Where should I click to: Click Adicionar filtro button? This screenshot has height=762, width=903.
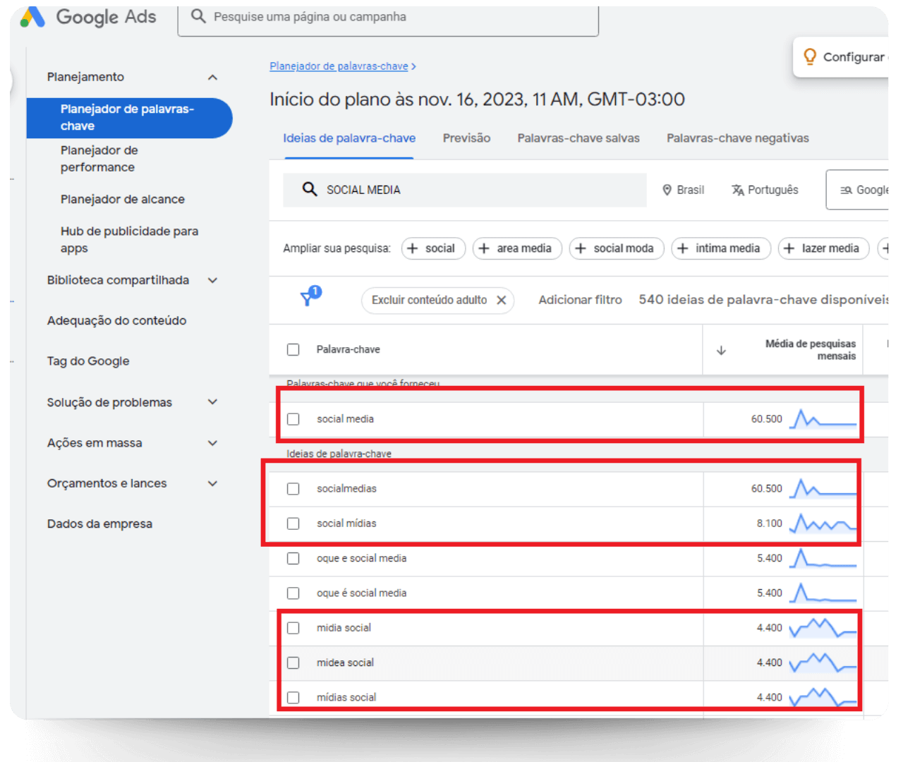[x=580, y=300]
